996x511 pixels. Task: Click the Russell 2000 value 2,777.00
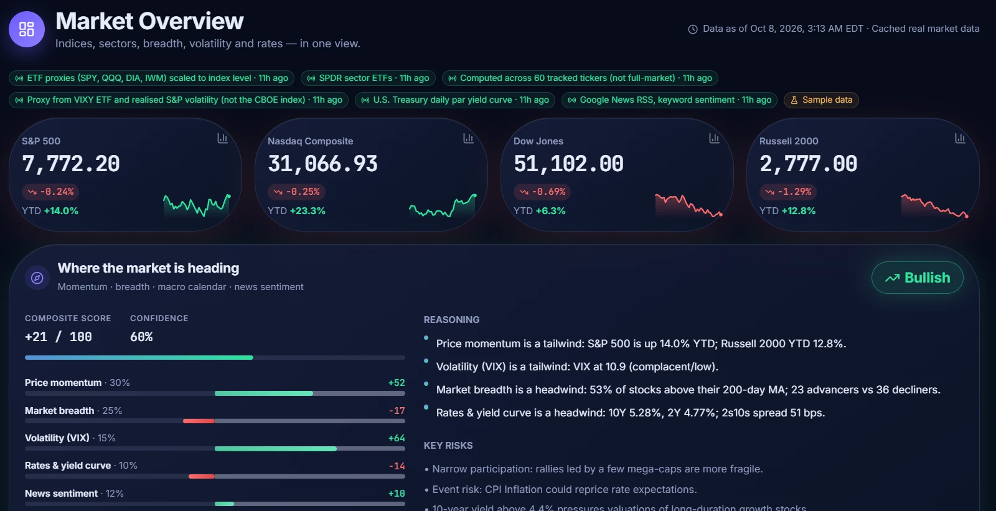809,164
